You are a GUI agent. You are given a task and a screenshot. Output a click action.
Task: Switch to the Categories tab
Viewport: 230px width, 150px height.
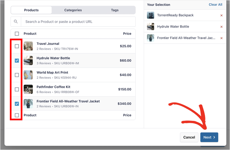point(73,10)
